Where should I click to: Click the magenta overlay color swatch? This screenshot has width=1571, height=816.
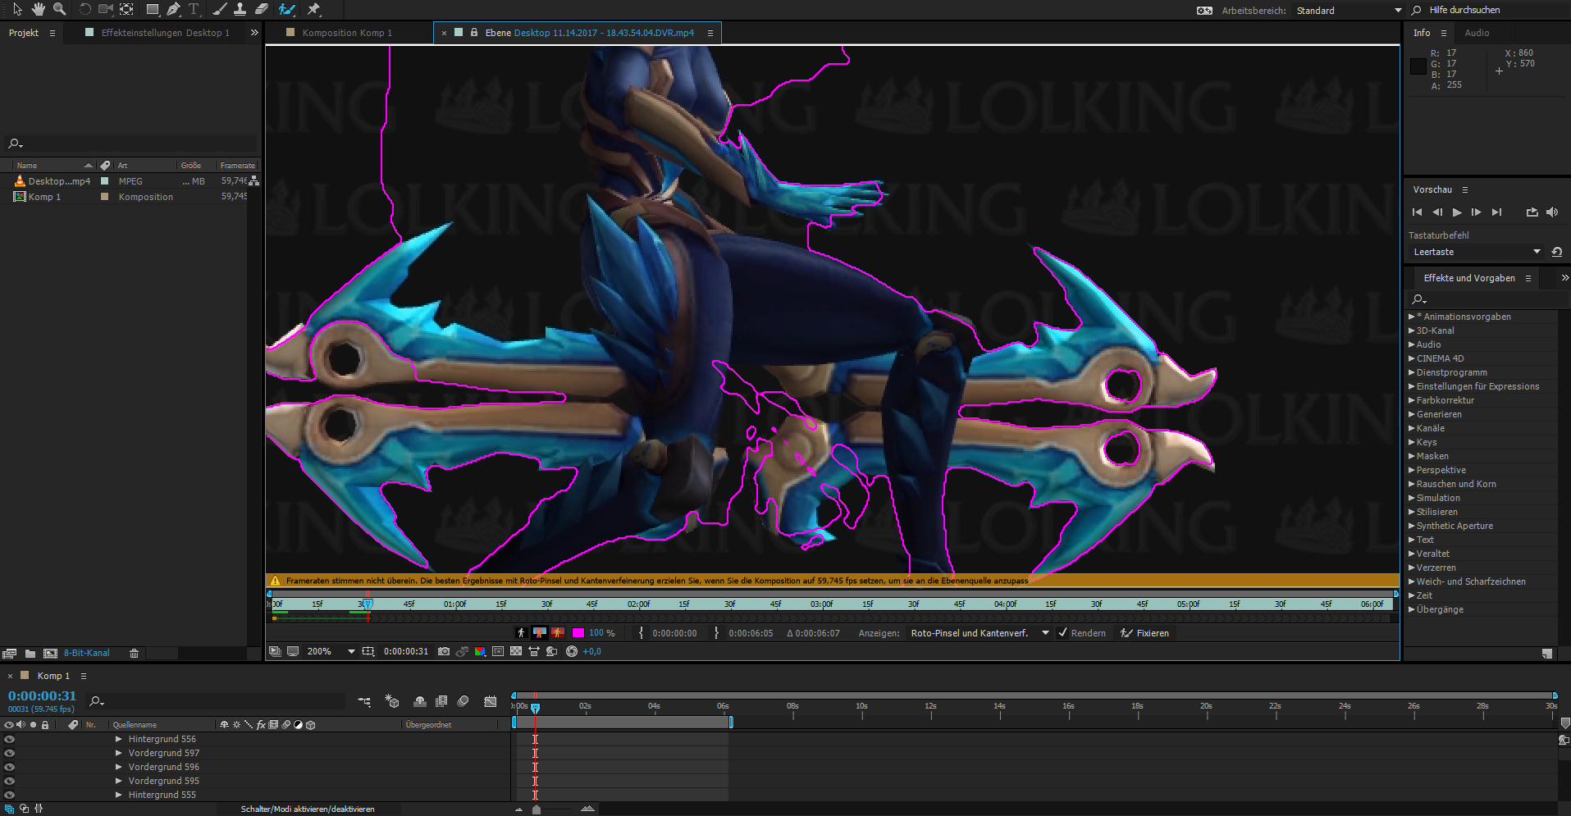[x=578, y=632]
